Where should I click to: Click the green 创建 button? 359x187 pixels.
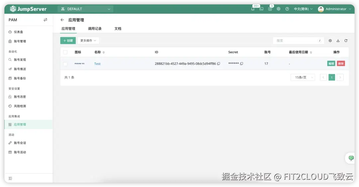68,41
